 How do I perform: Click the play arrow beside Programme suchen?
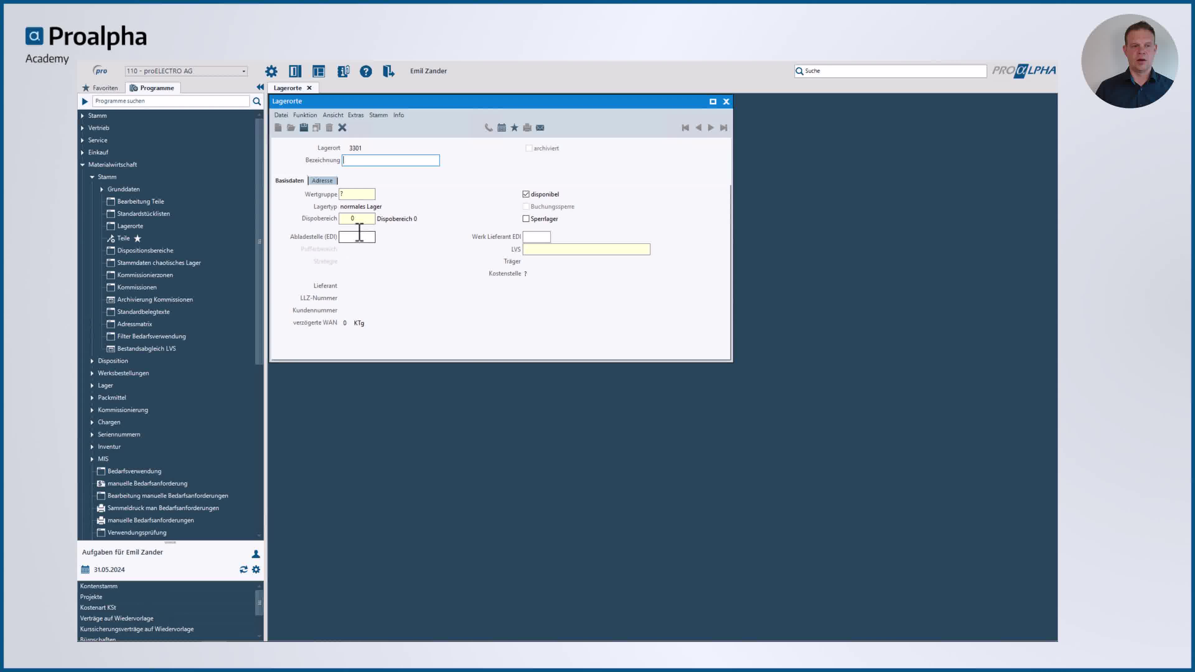[85, 101]
